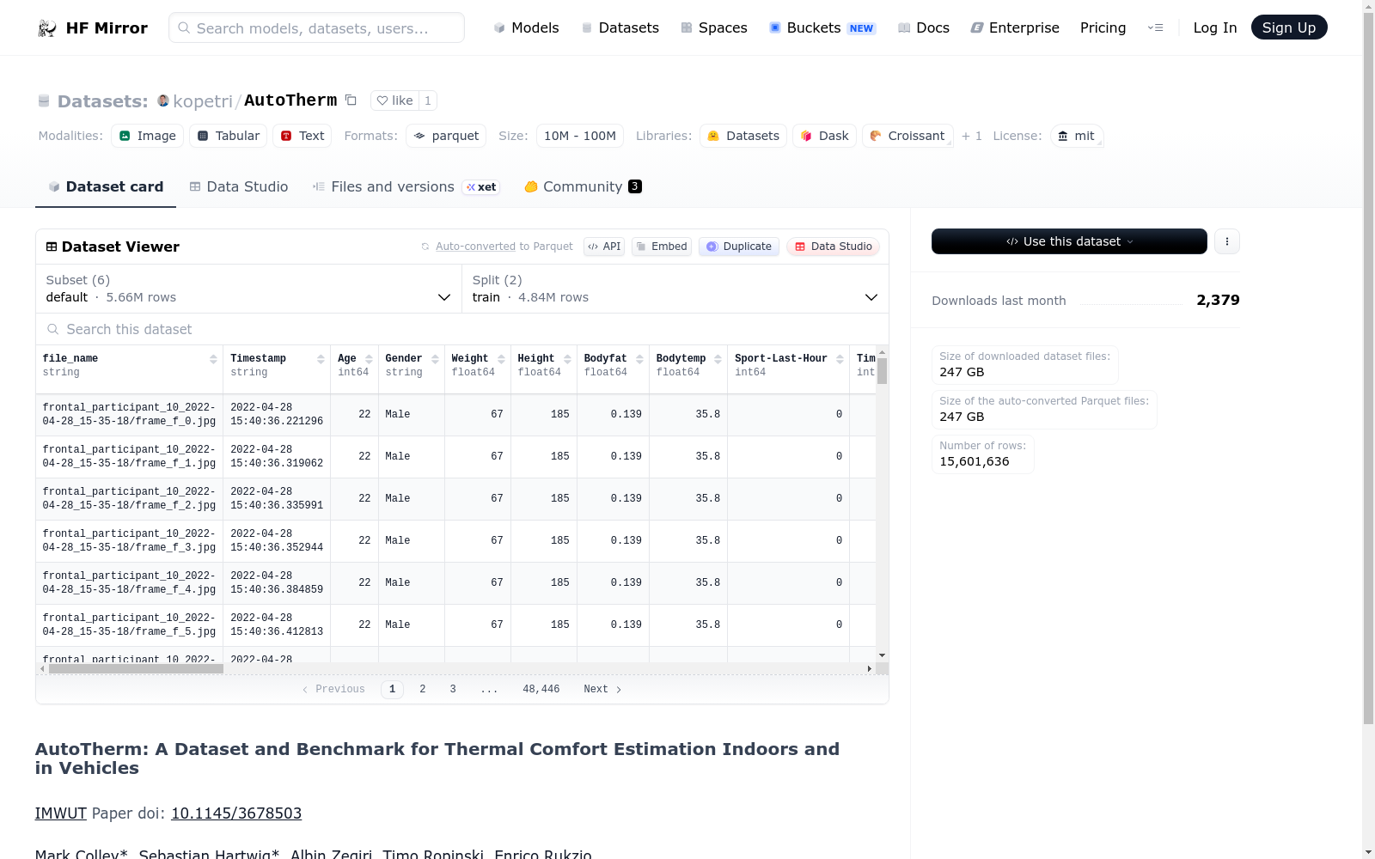
Task: Go to page 3 of the viewer
Action: tap(453, 689)
